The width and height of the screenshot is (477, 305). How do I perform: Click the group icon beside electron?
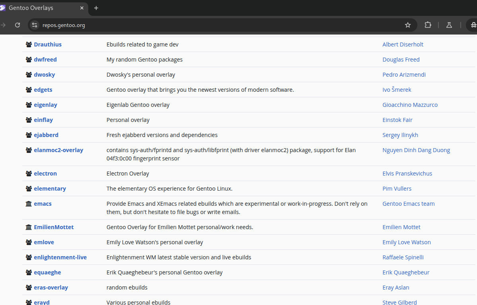[29, 174]
